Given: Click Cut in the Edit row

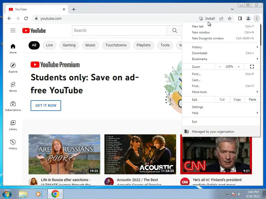Looking at the screenshot, I should [222, 99].
